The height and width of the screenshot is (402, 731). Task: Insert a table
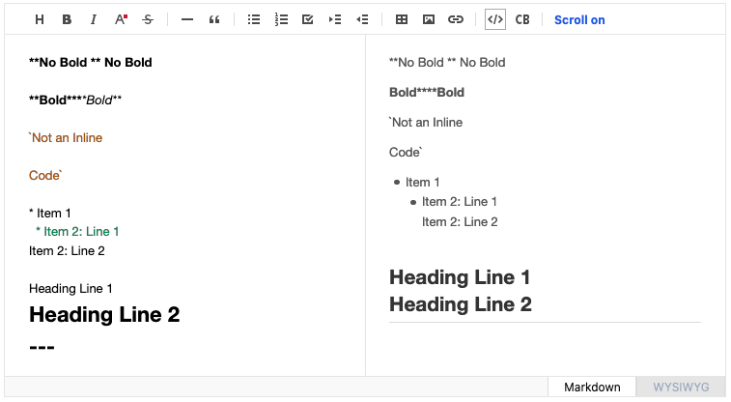click(402, 19)
